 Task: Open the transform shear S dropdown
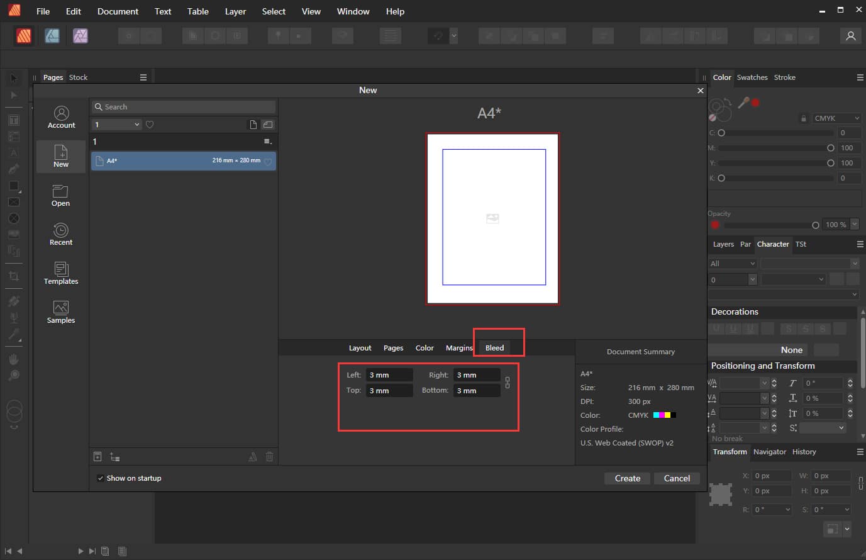[x=831, y=510]
